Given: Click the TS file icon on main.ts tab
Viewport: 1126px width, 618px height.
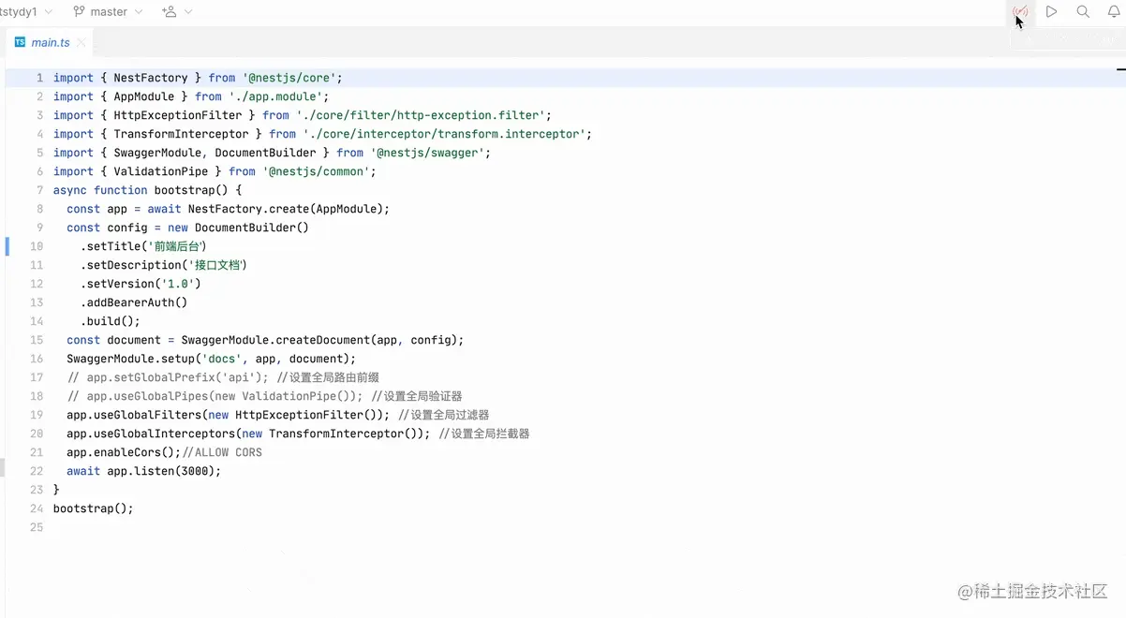Looking at the screenshot, I should (x=20, y=42).
